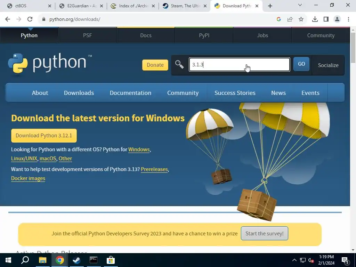Open the About menu item
Viewport: 356px width, 267px height.
pyautogui.click(x=40, y=92)
